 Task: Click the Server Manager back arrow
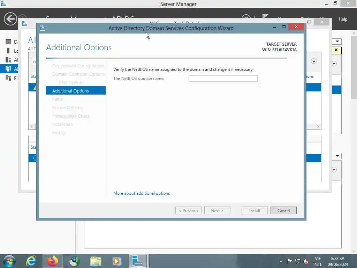(x=10, y=19)
